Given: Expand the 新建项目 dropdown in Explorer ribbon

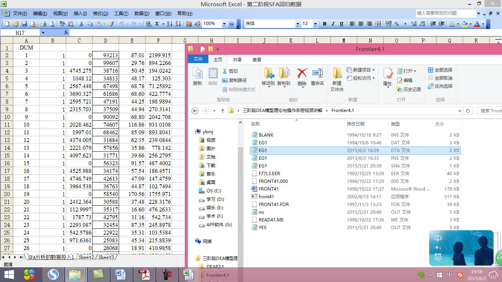Looking at the screenshot, I should [x=374, y=70].
